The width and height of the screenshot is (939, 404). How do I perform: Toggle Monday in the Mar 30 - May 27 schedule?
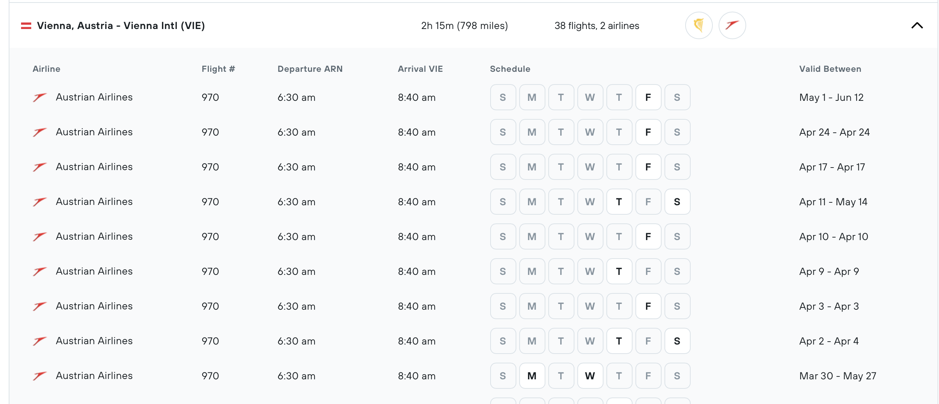click(532, 376)
